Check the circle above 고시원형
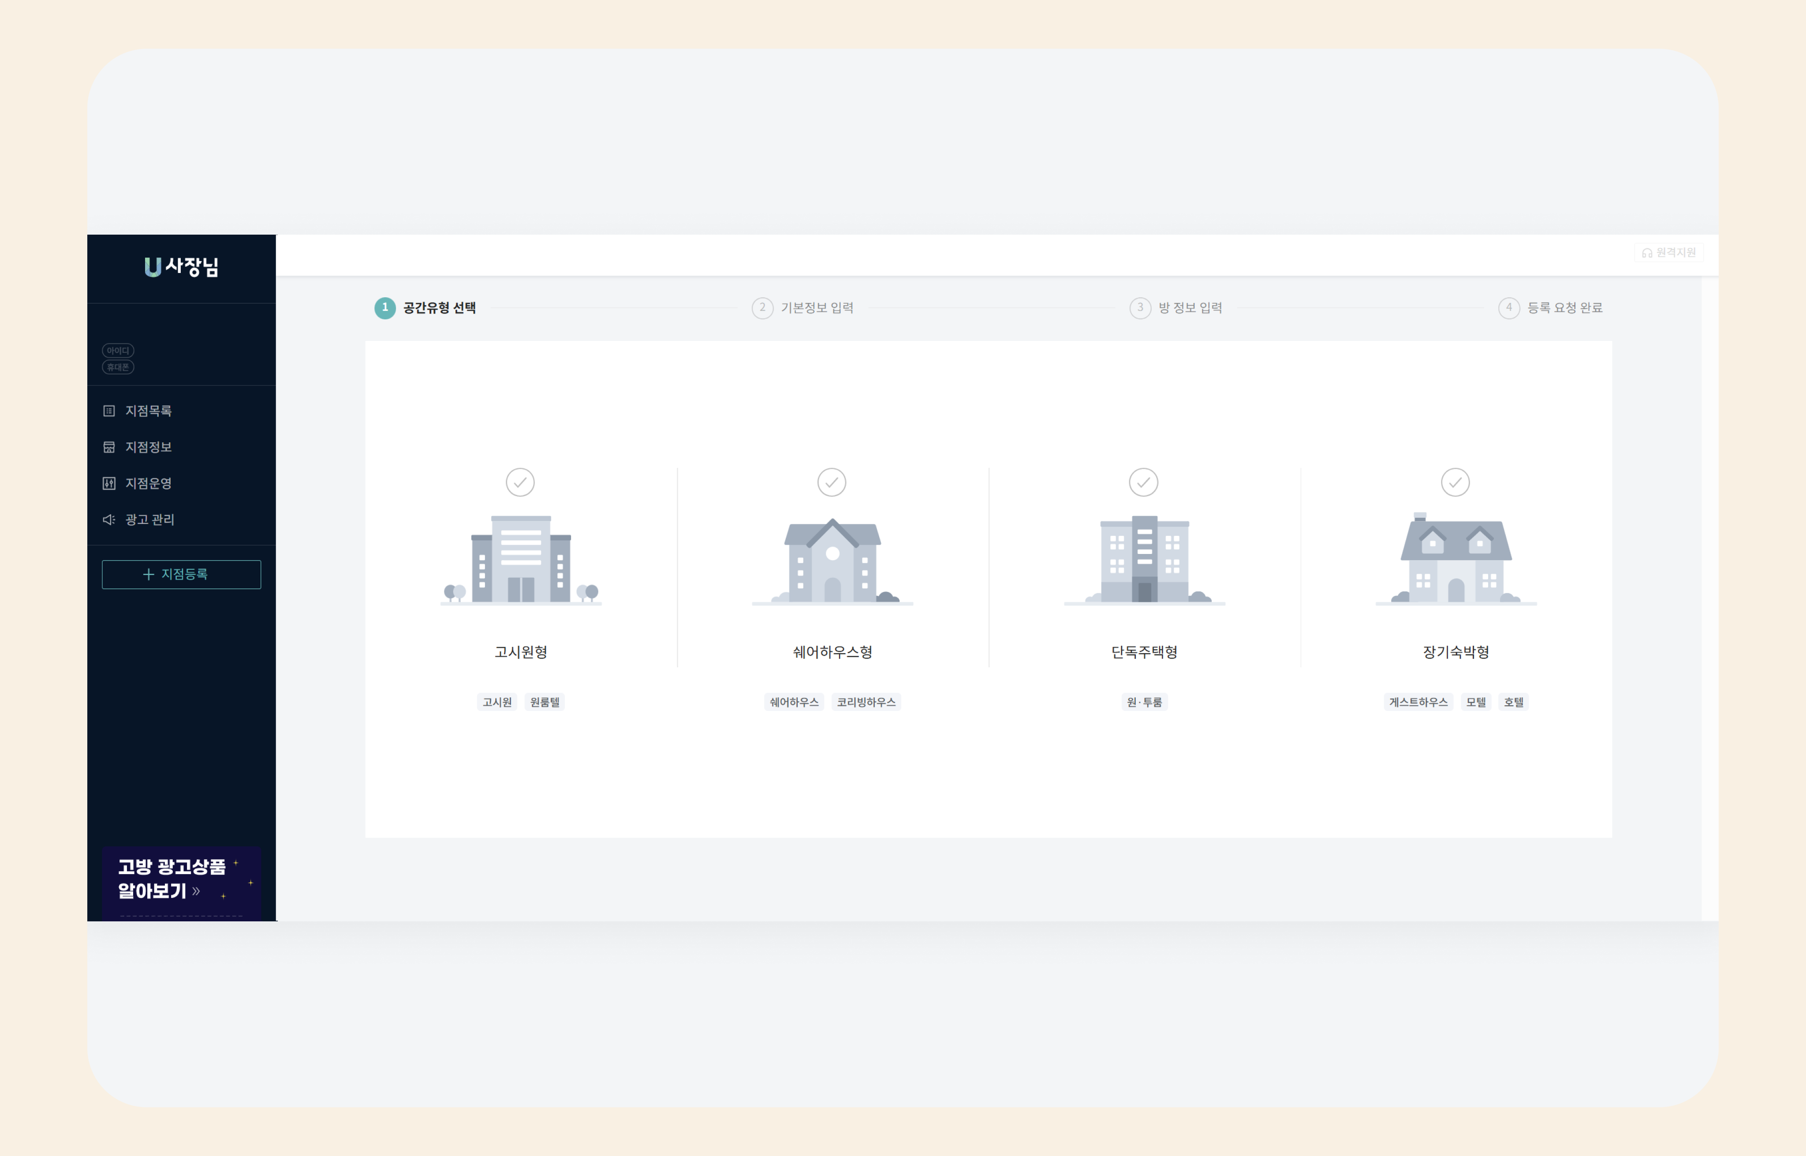1806x1156 pixels. coord(520,483)
